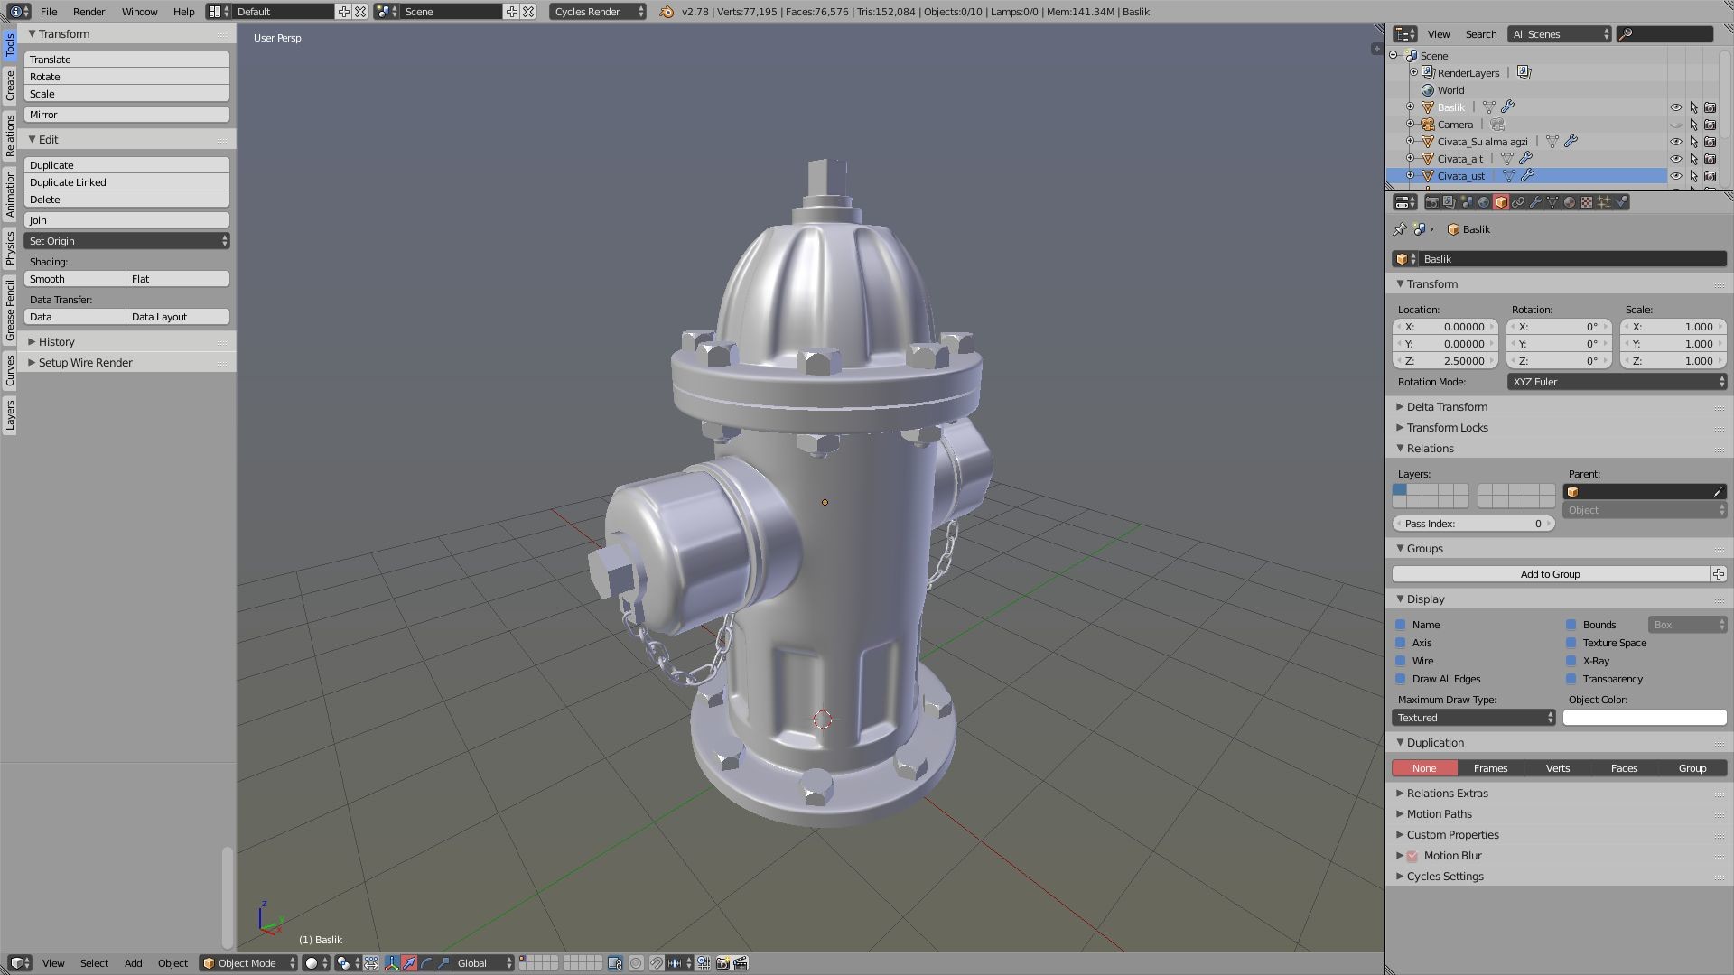Screen dimensions: 1734x975
Task: Switch to the Create tab in tool shelf
Action: (10, 86)
